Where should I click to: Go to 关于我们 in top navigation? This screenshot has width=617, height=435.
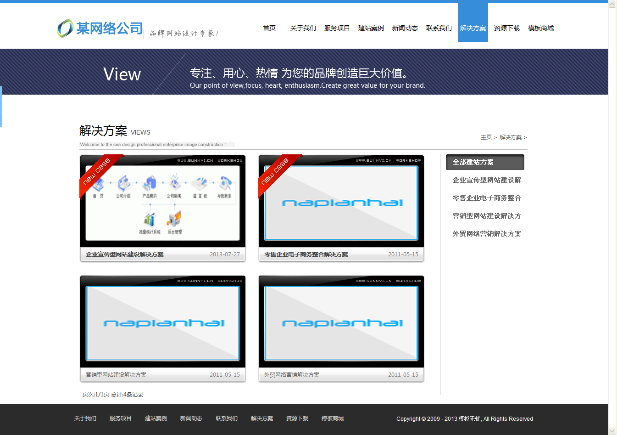[303, 28]
